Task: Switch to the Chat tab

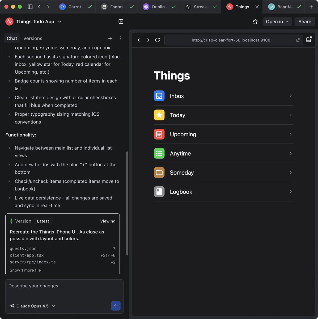Action: pos(12,38)
